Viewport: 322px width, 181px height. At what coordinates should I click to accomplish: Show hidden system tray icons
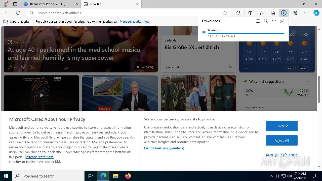(271, 176)
